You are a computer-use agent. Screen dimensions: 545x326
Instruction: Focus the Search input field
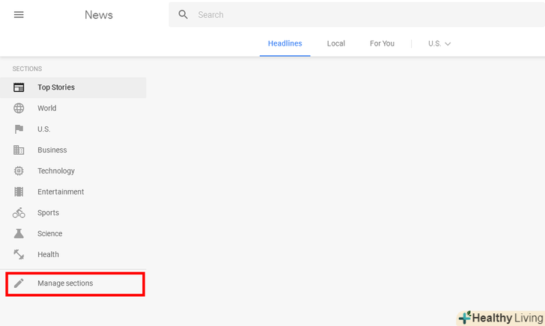coord(359,14)
